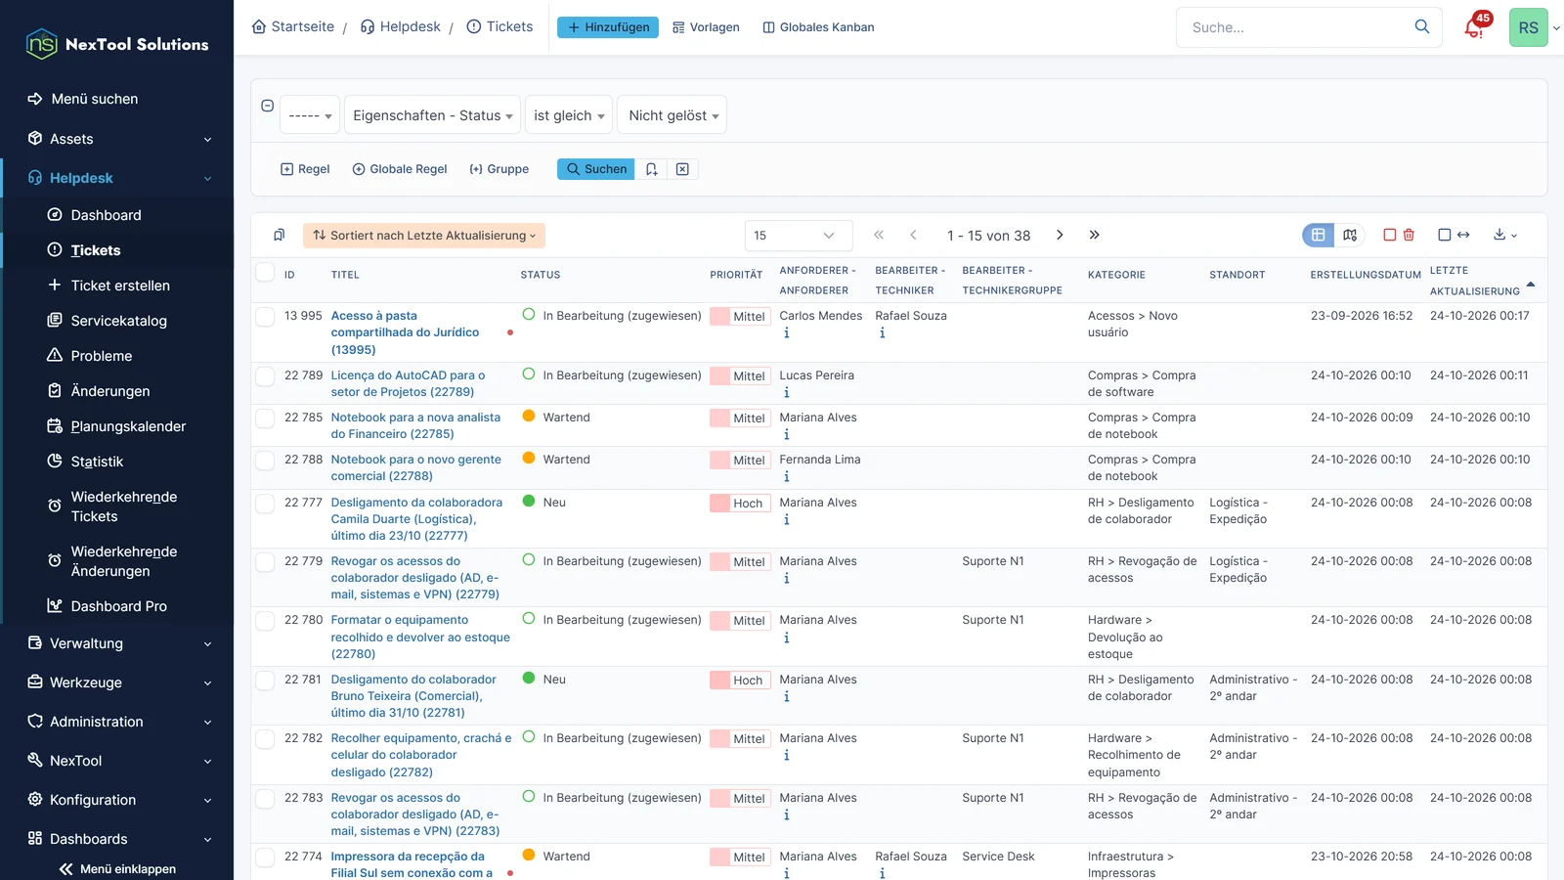This screenshot has height=880, width=1564.
Task: Click the horizontal expand arrows icon
Action: pyautogui.click(x=1463, y=235)
